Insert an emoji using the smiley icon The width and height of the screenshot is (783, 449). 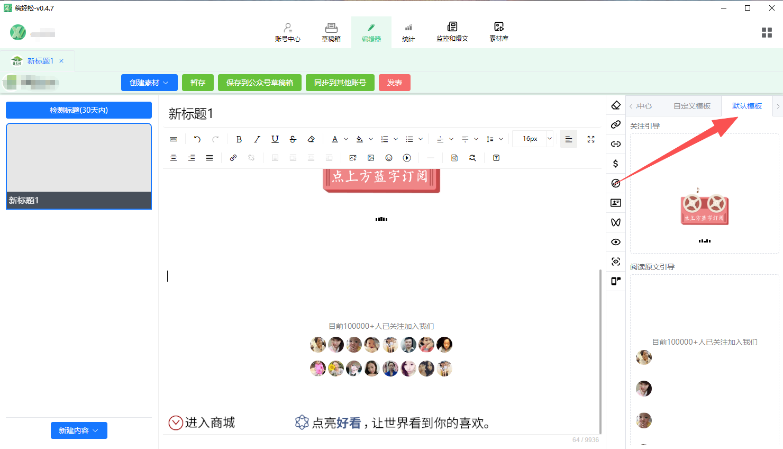(389, 158)
